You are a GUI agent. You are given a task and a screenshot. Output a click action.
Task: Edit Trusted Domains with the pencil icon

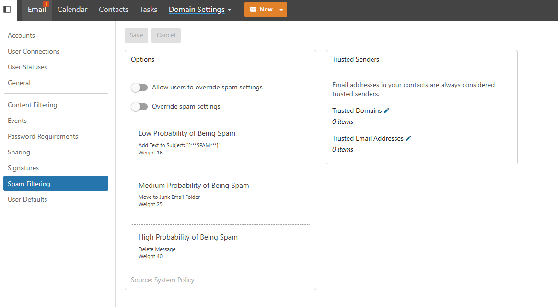387,110
